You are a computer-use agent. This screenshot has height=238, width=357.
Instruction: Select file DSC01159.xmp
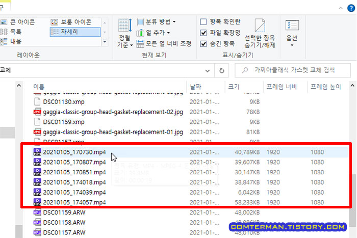click(64, 122)
